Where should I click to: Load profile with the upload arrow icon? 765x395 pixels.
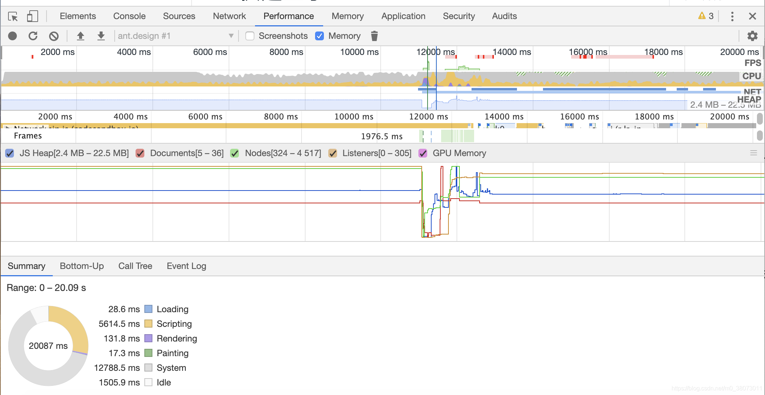click(80, 36)
